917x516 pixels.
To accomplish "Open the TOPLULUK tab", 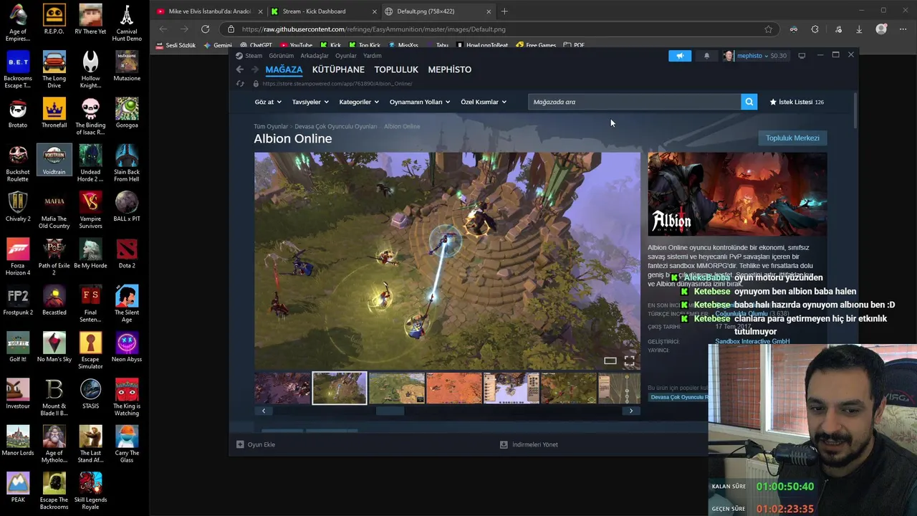I will point(396,70).
